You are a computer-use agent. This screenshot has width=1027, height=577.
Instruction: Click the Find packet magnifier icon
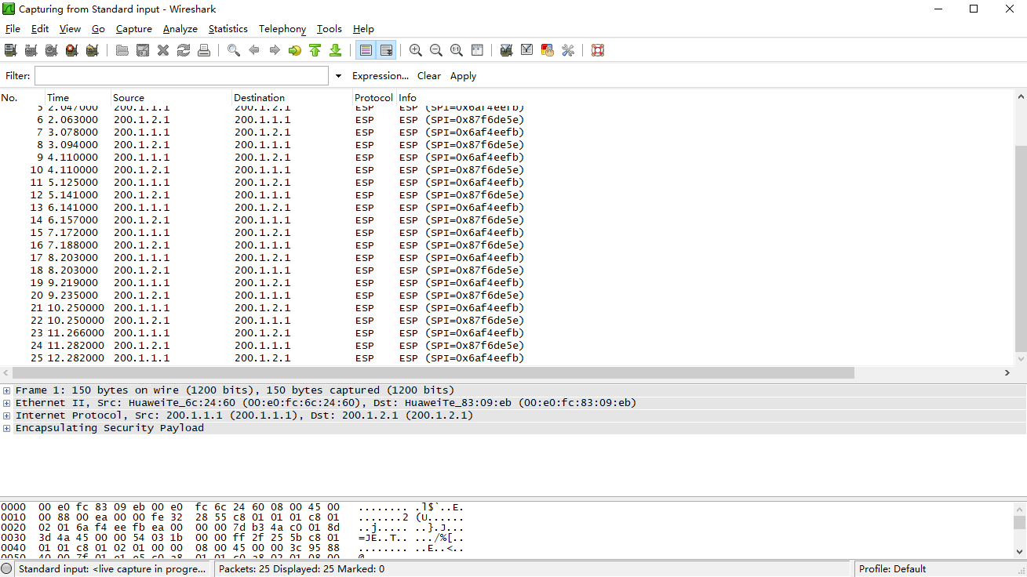pyautogui.click(x=233, y=49)
